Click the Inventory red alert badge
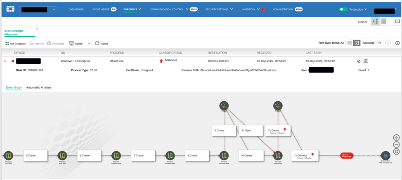This screenshot has width=402, height=180. (263, 9)
